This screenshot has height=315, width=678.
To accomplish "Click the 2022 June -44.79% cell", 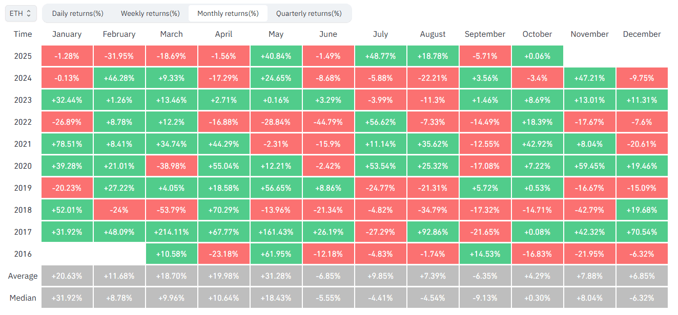I will pyautogui.click(x=328, y=122).
